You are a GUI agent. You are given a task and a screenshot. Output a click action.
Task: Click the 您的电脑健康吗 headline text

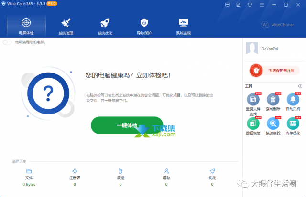click(128, 75)
